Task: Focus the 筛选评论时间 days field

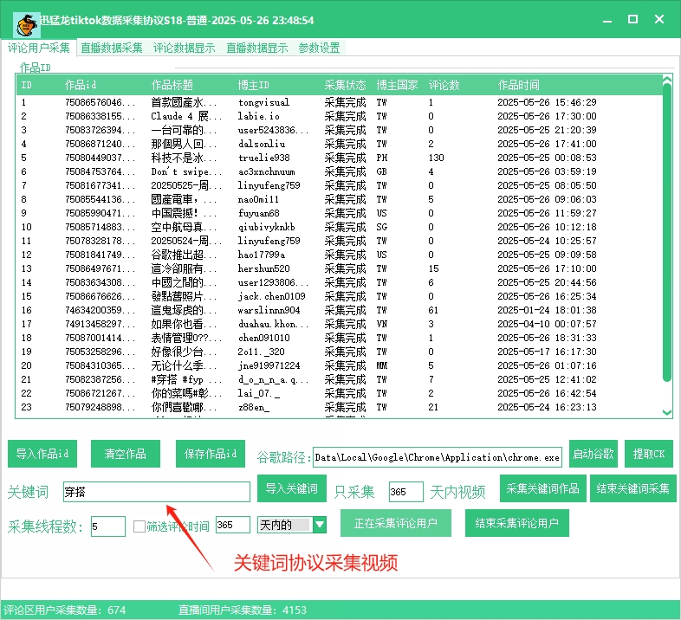Action: 233,525
